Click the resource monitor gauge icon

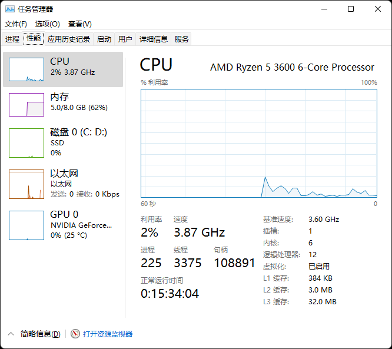coord(75,334)
